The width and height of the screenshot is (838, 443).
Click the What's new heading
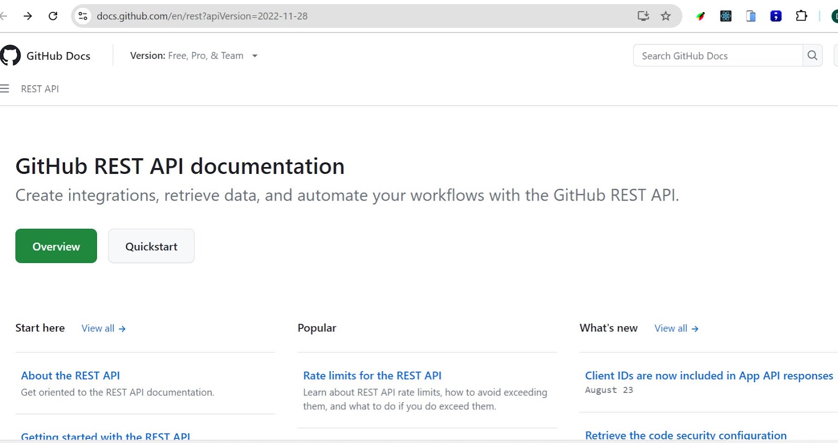(608, 328)
